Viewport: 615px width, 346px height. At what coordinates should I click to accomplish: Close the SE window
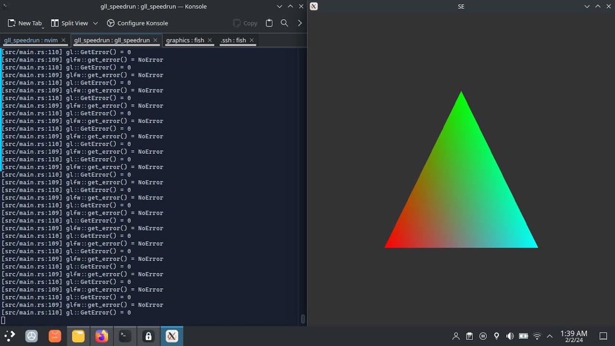(609, 6)
